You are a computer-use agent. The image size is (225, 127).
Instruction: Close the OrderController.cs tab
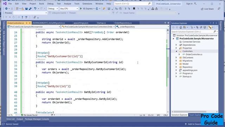pos(30,23)
